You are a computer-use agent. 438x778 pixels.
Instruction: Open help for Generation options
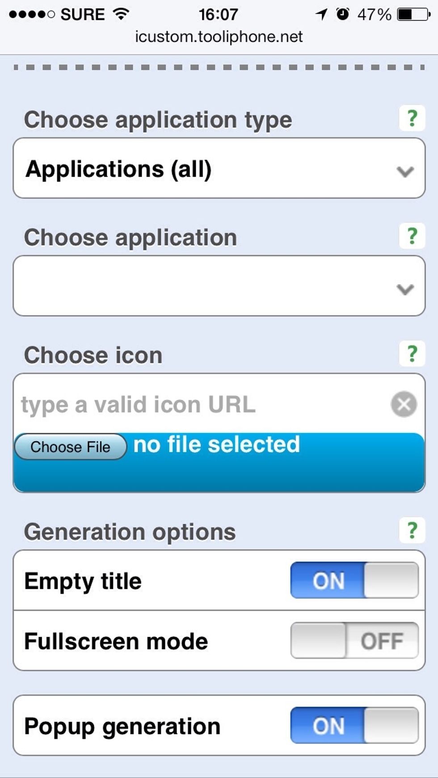pyautogui.click(x=412, y=530)
